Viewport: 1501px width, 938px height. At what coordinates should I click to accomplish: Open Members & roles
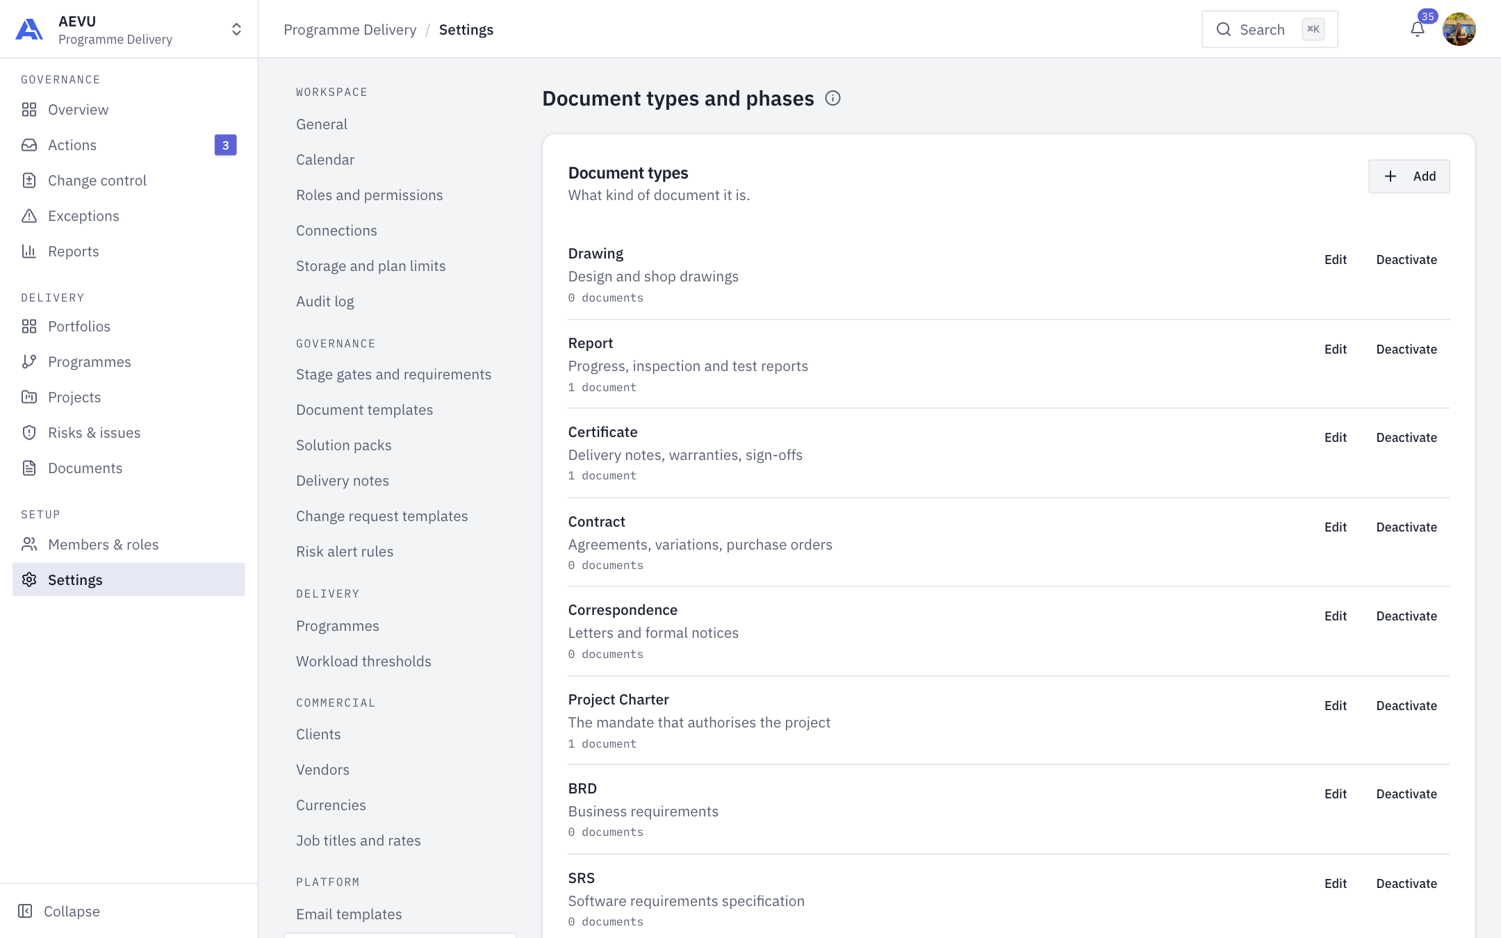pos(129,545)
